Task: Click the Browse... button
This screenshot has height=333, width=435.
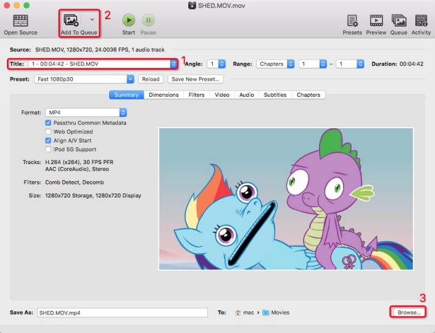Action: 408,313
